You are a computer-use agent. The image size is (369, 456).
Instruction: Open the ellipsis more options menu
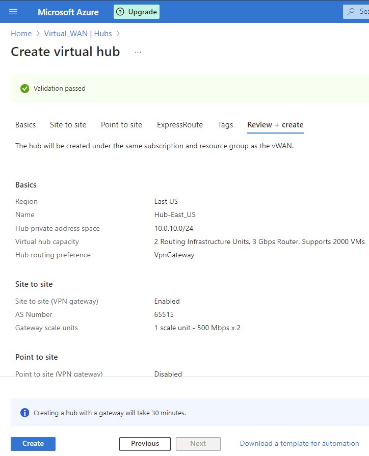[138, 52]
